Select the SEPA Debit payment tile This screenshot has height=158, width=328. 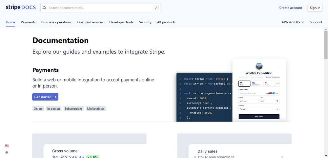[x=257, y=84]
